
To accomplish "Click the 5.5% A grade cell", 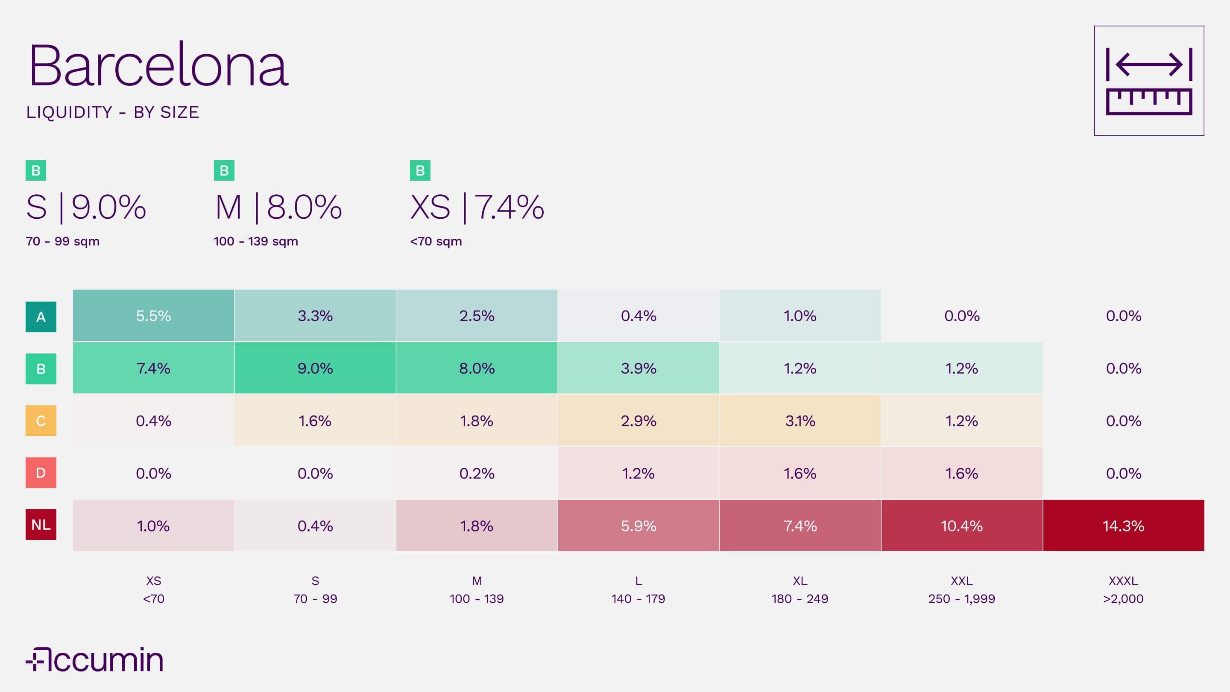I will (x=153, y=316).
